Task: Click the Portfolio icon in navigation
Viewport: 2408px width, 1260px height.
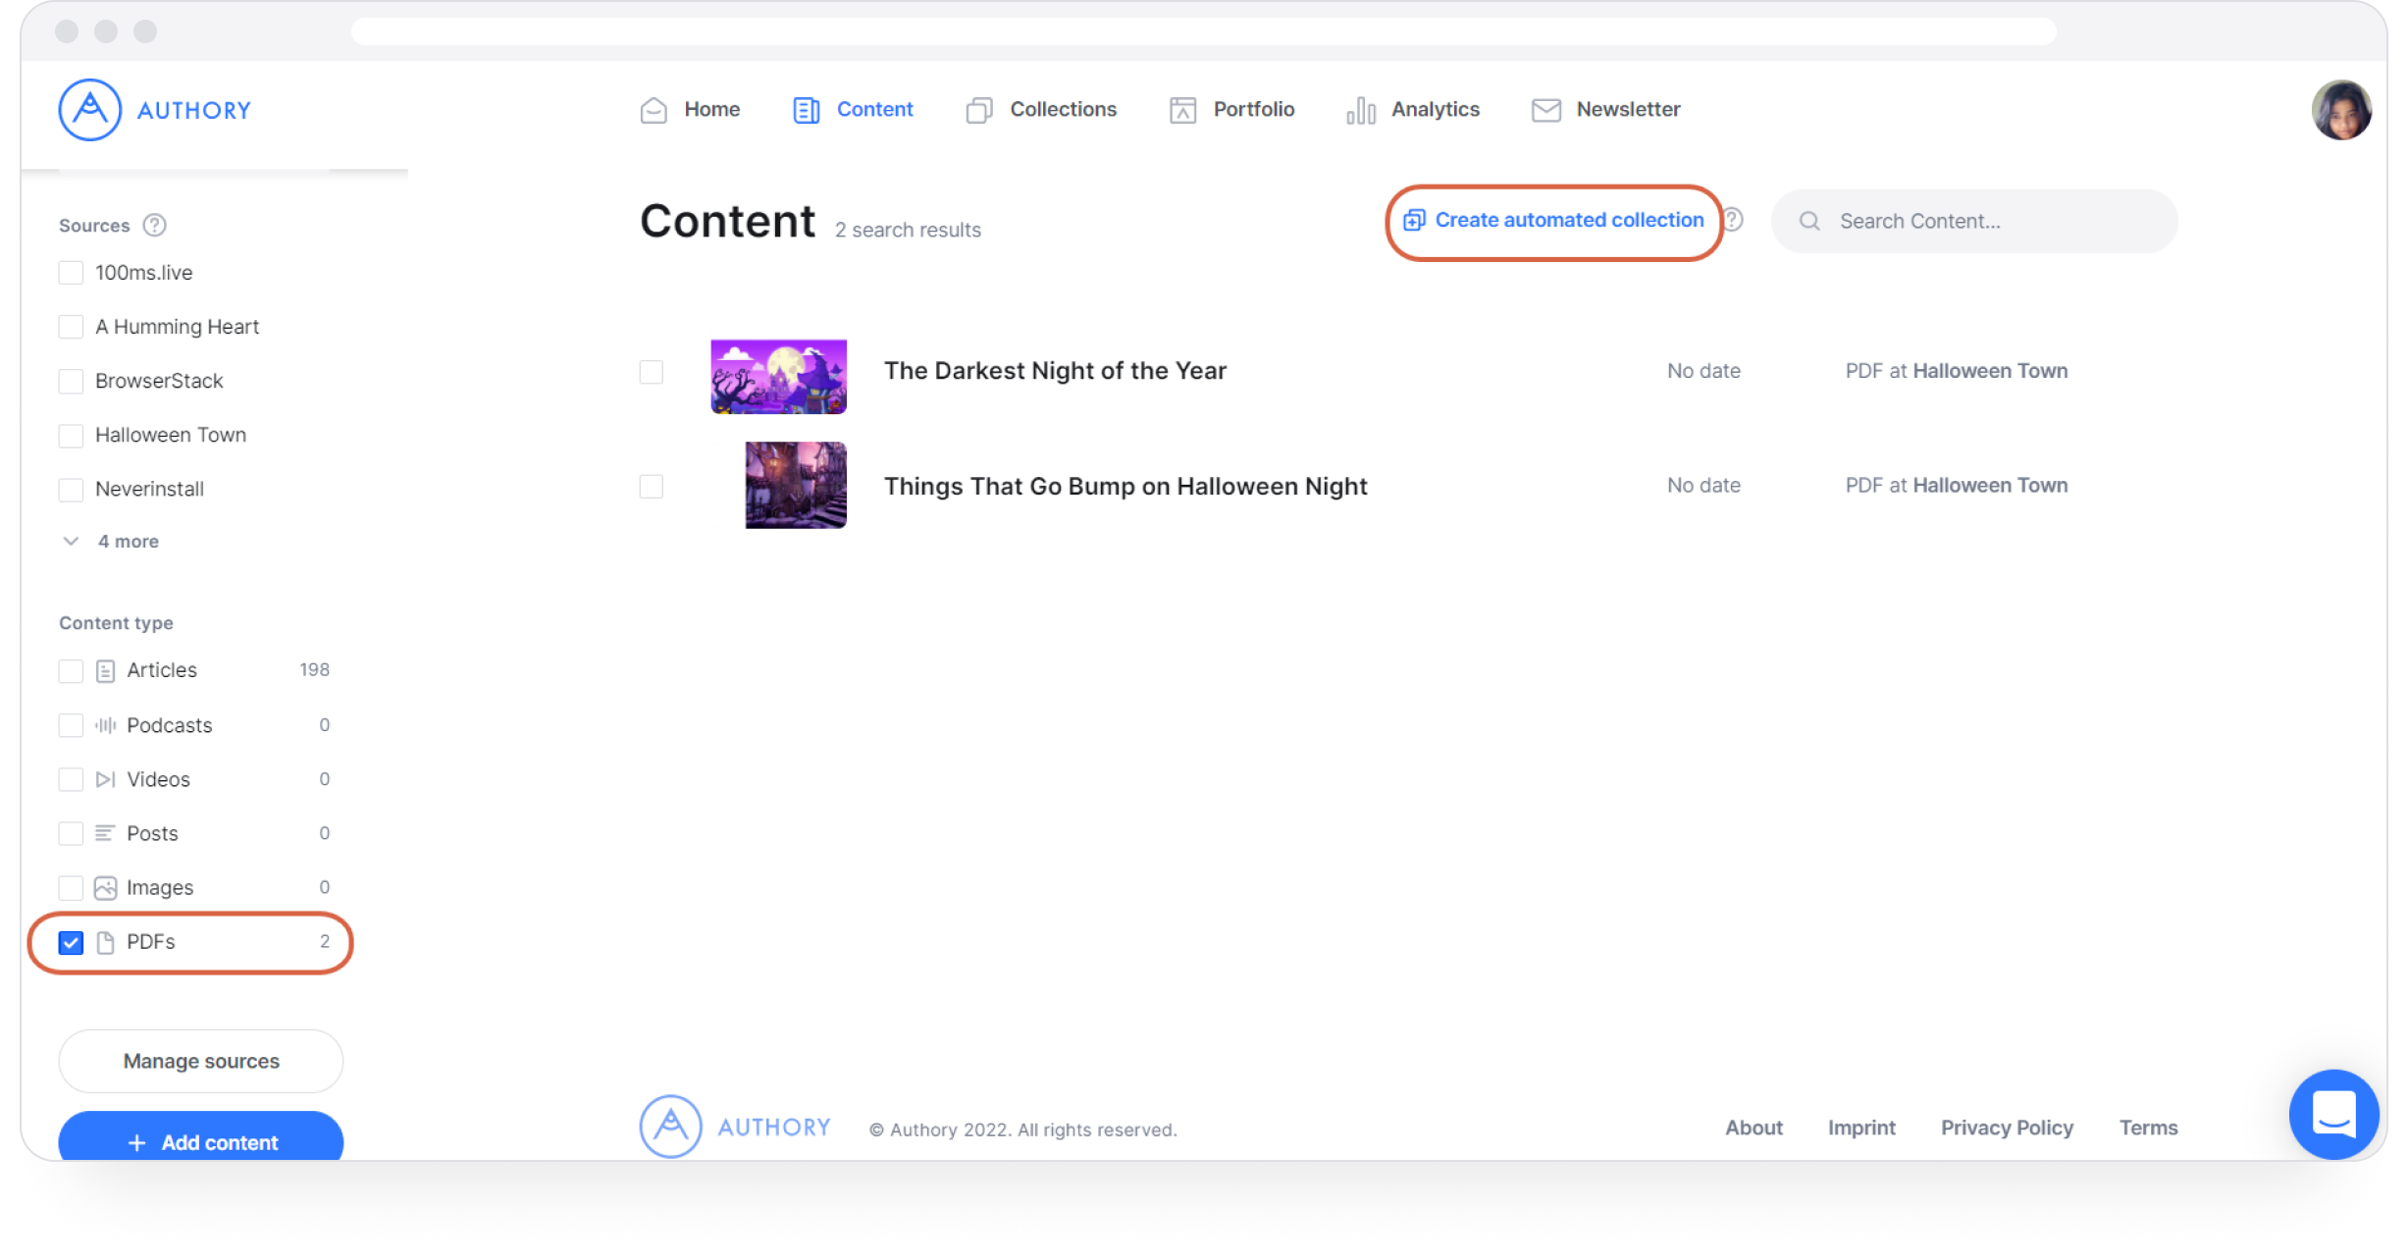Action: [1183, 110]
